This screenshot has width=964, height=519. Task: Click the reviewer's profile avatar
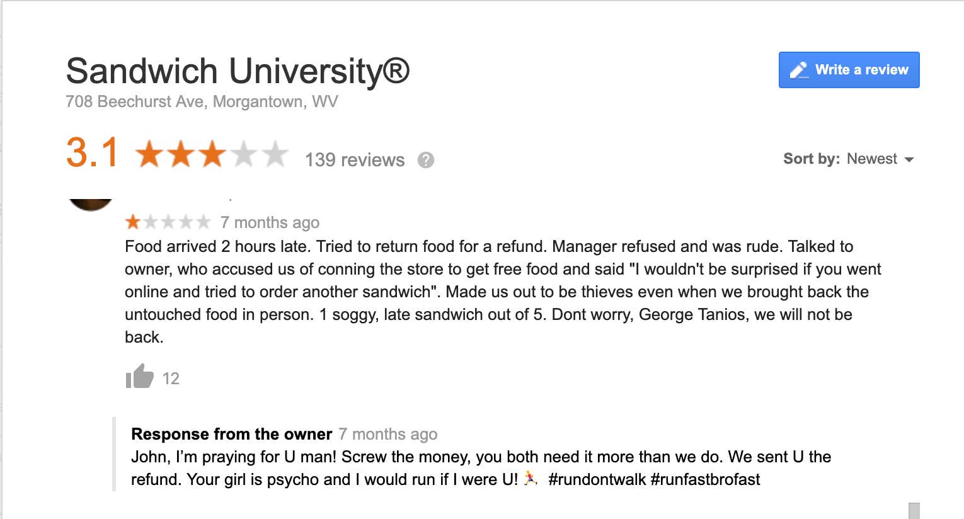pos(91,204)
